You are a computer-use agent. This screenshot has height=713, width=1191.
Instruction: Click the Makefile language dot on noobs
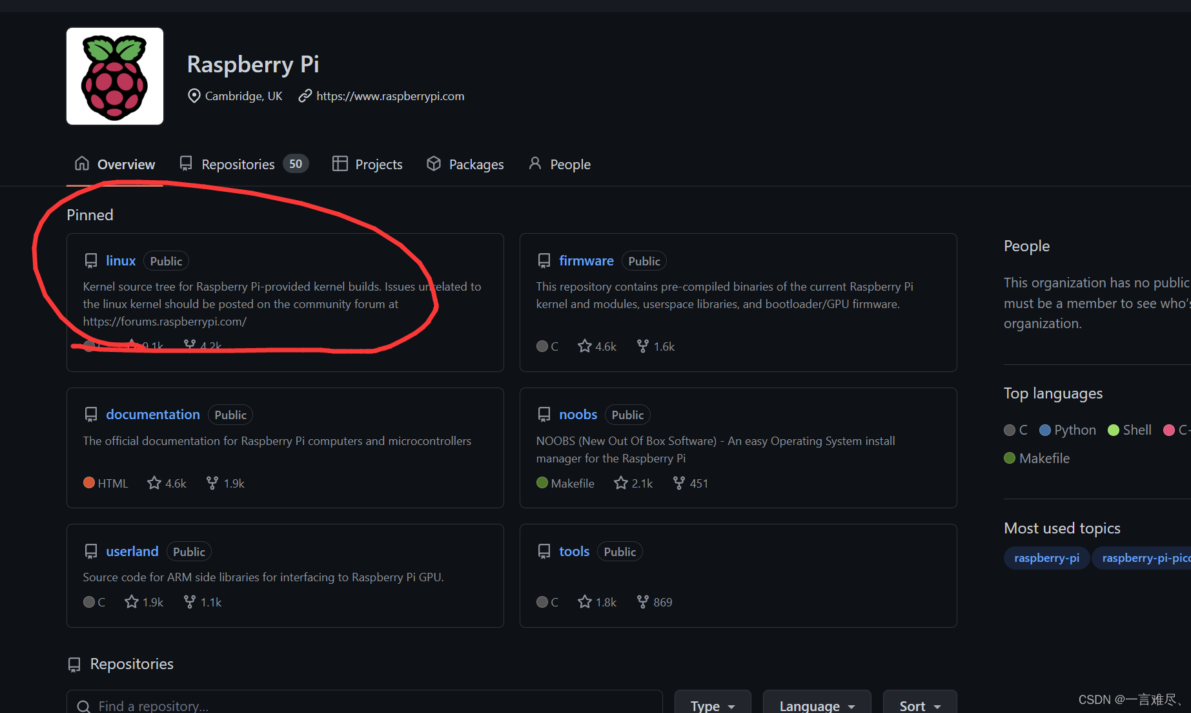click(542, 482)
